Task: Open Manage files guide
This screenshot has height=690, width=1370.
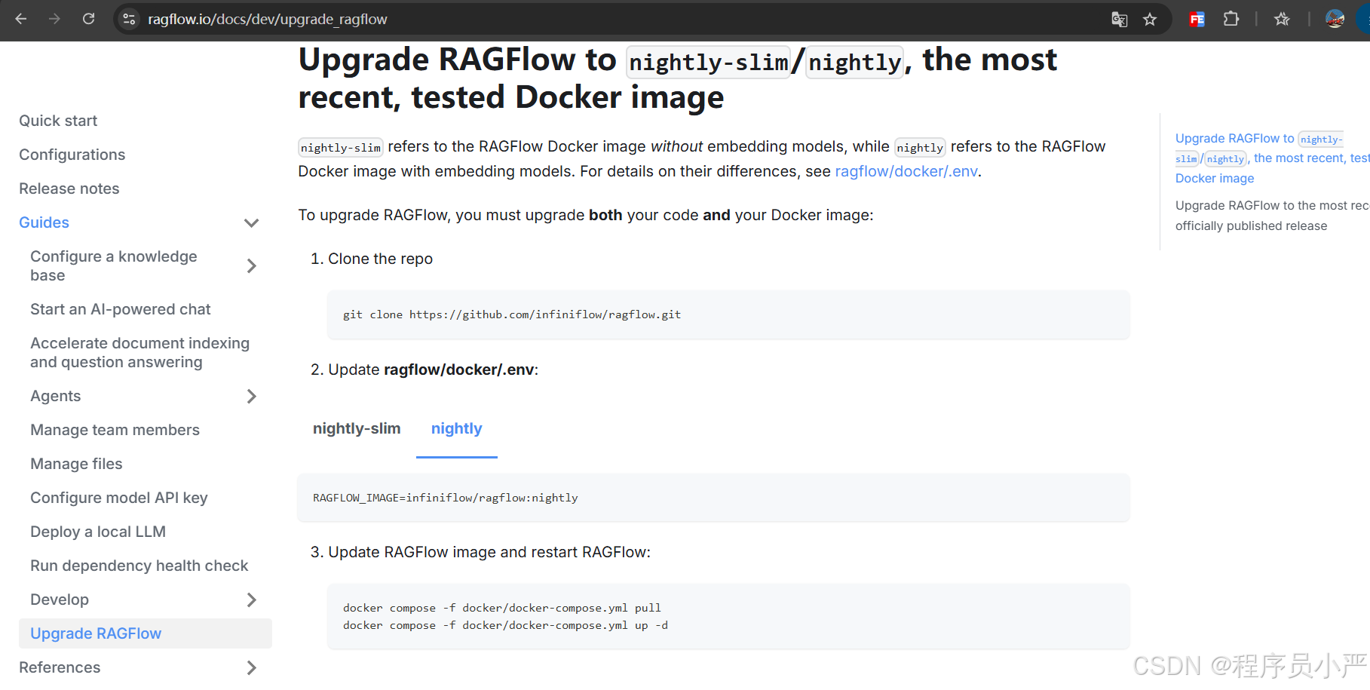Action: [x=76, y=464]
